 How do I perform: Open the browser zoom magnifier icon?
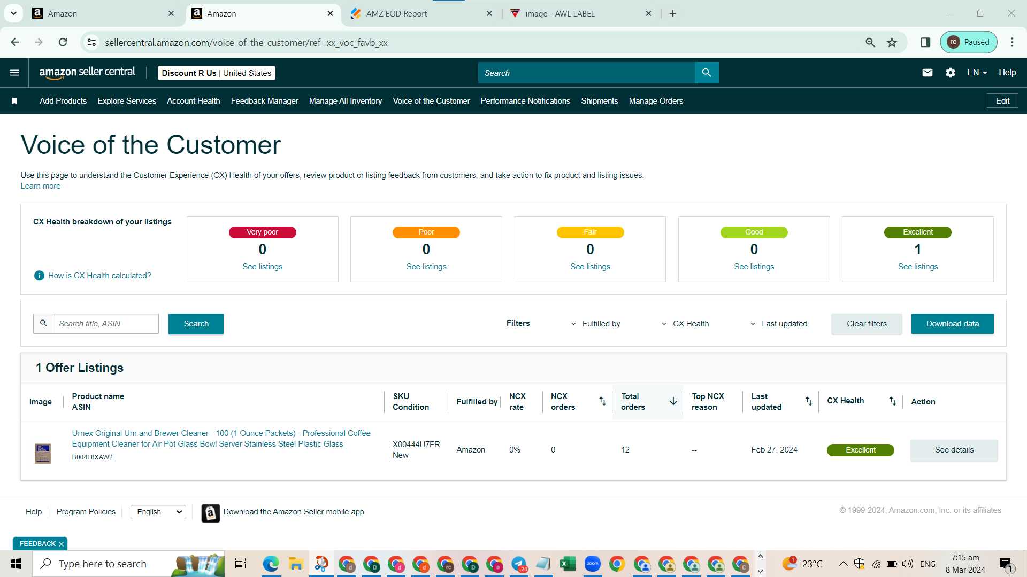[x=870, y=42]
